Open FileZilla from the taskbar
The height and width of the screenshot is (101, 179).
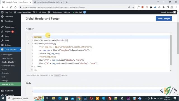pos(110,98)
